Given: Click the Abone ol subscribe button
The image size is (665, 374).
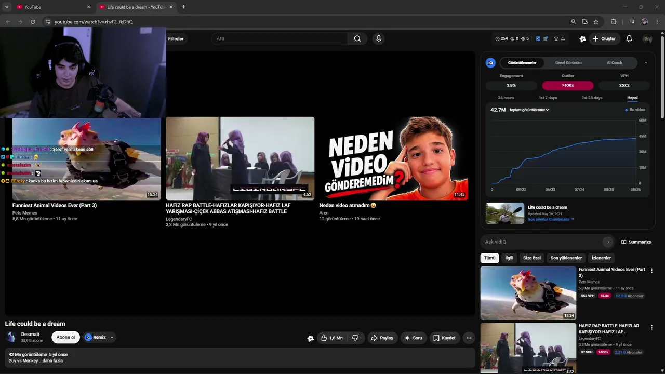Looking at the screenshot, I should click(65, 338).
